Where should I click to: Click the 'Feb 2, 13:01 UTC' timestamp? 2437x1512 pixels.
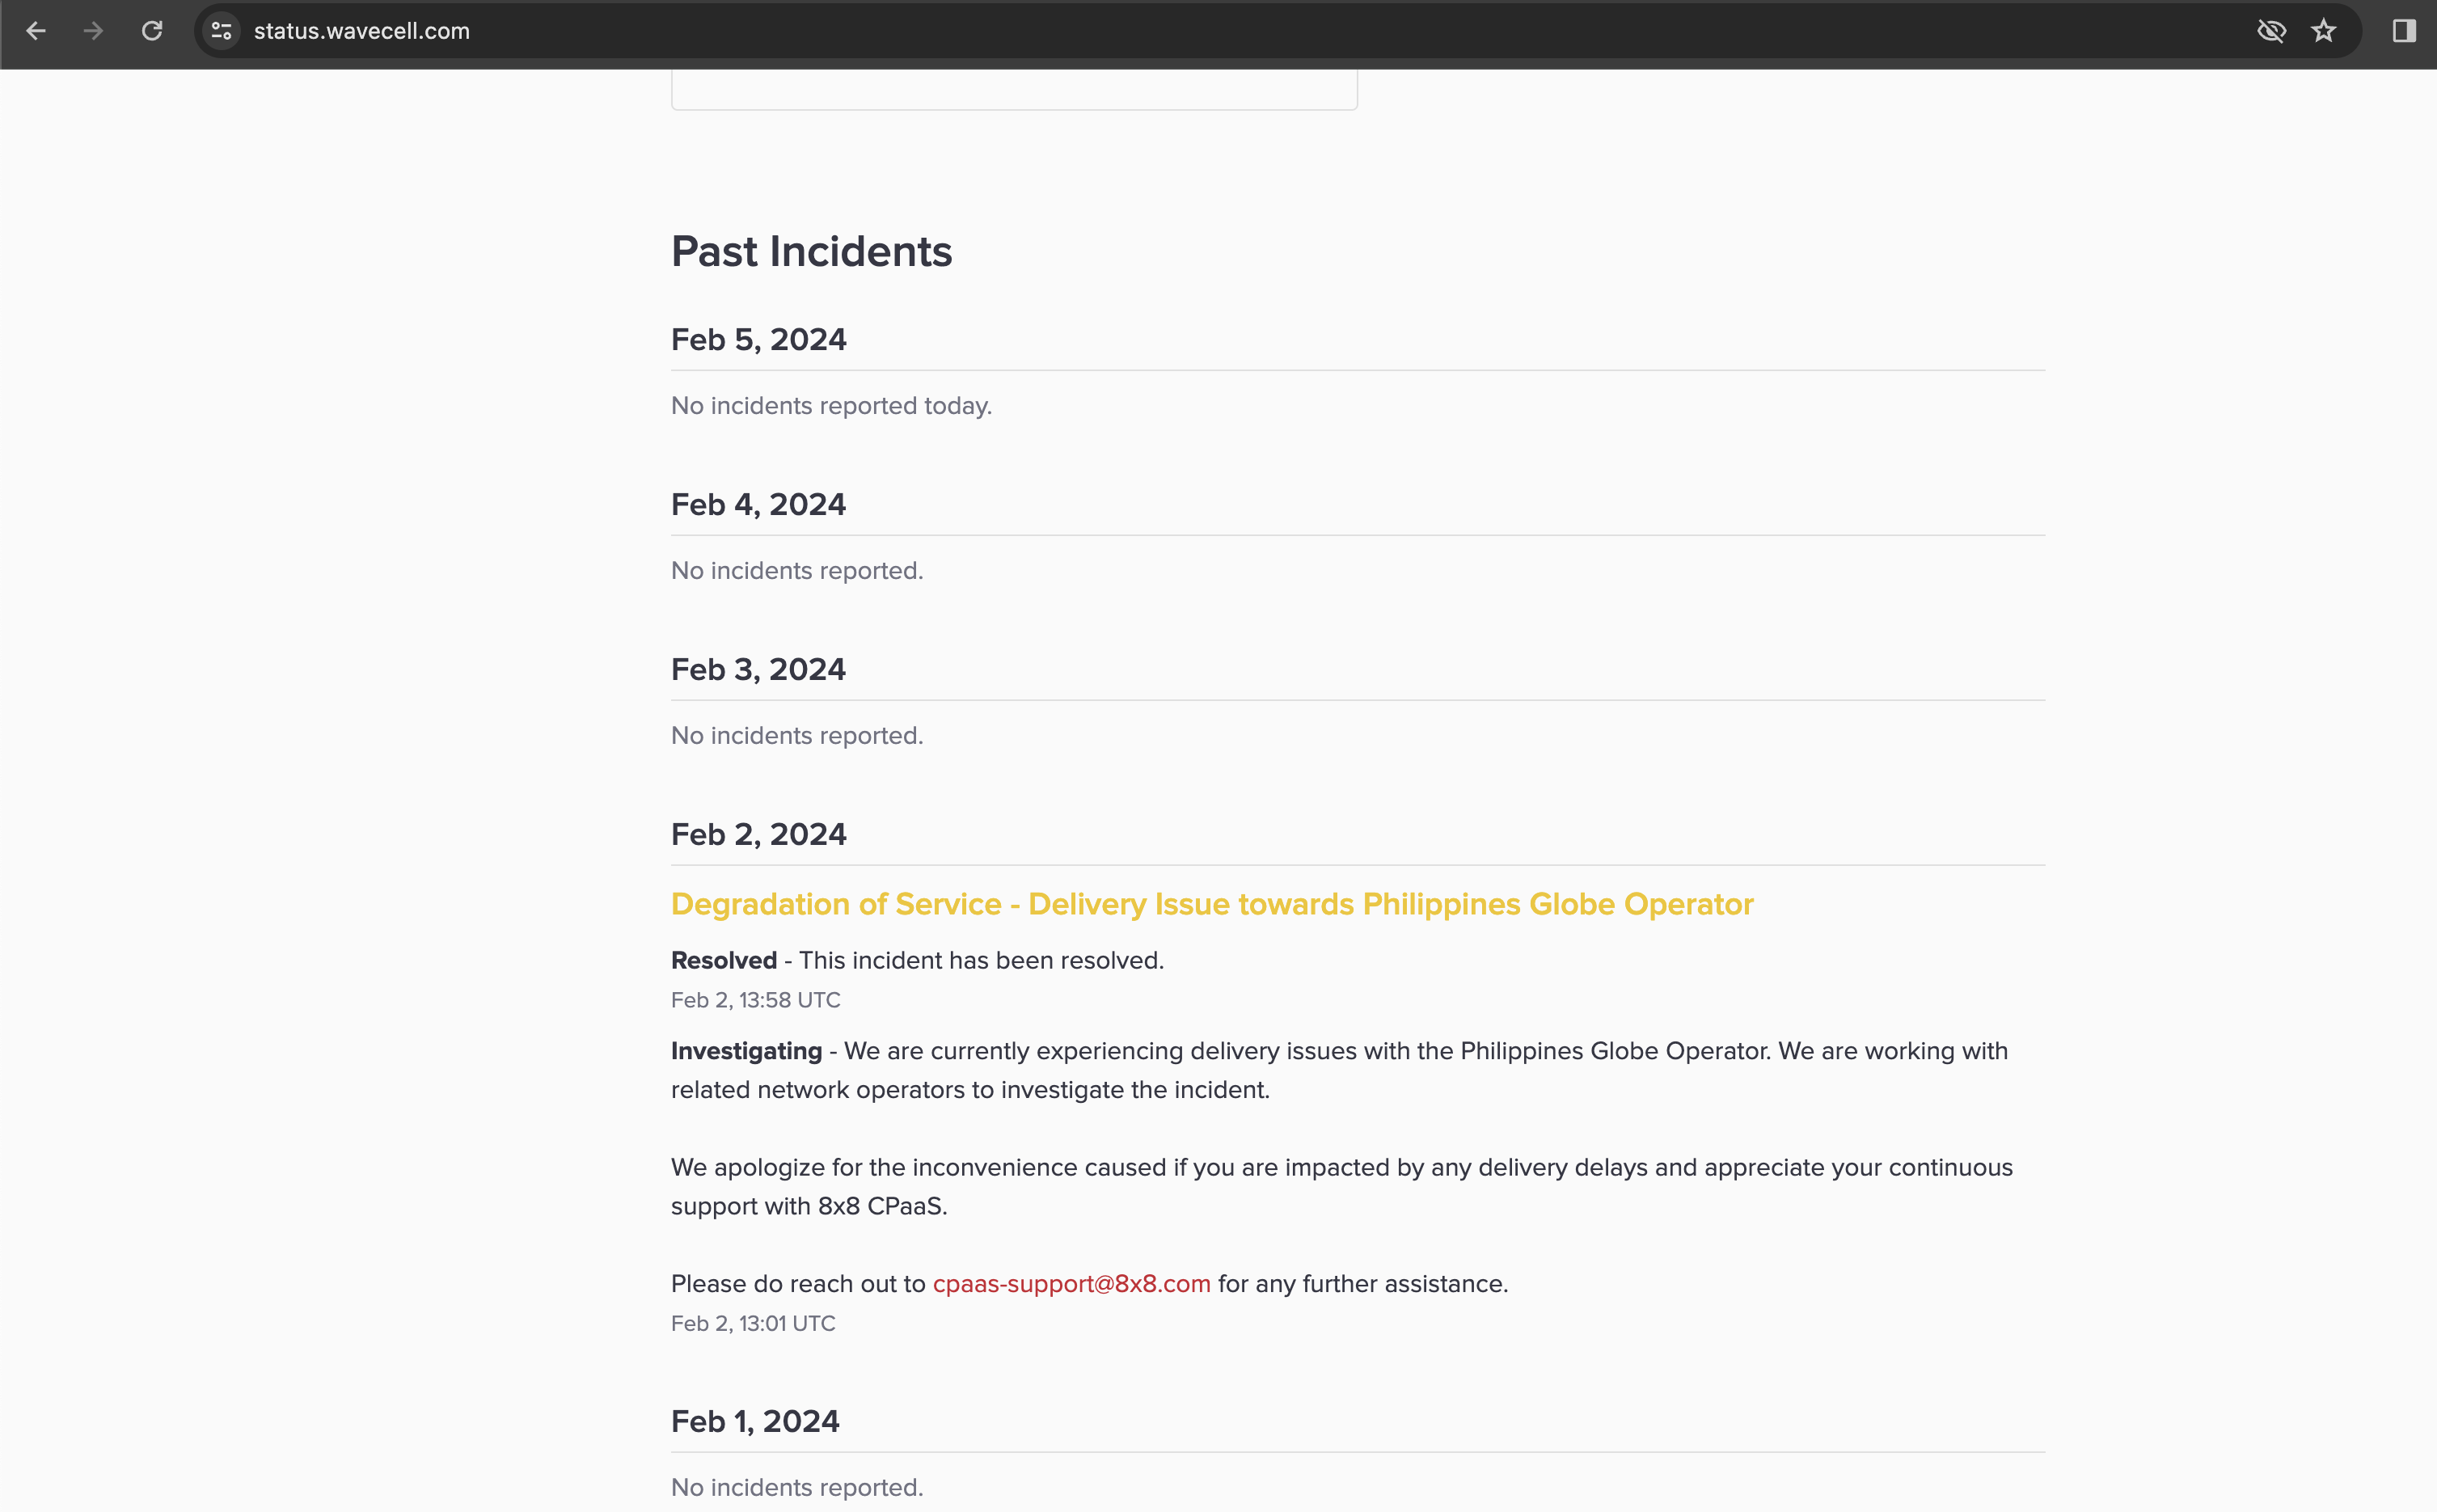[753, 1324]
